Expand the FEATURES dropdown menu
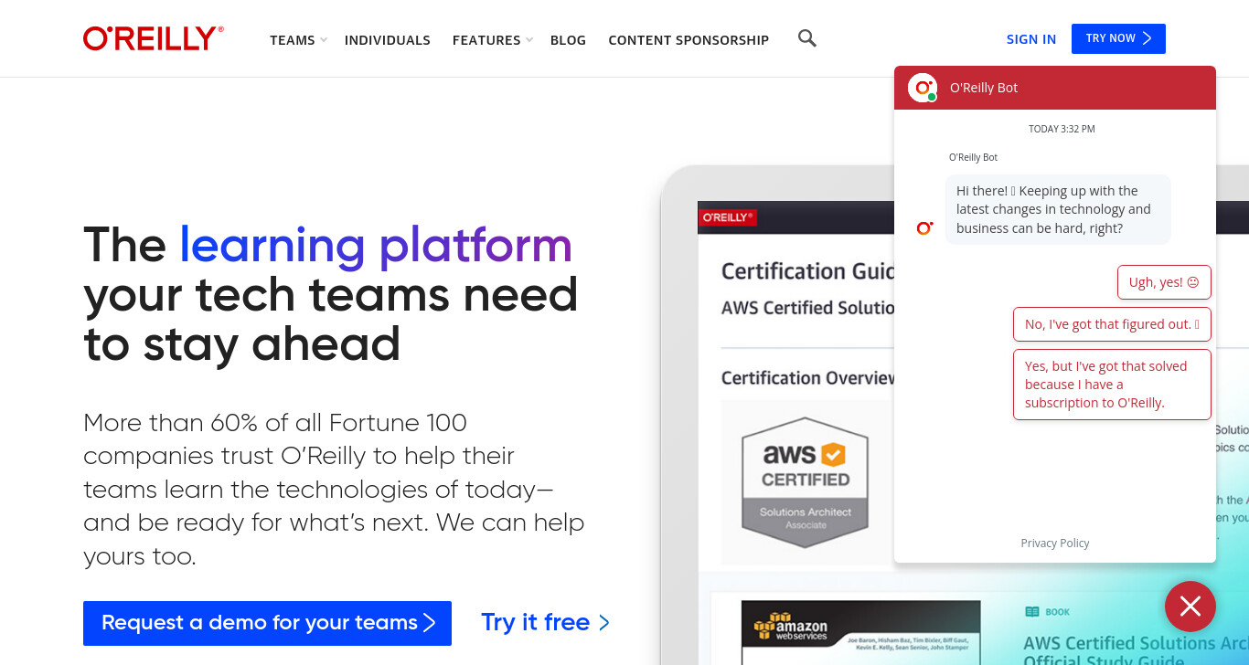Viewport: 1249px width, 665px height. click(492, 40)
